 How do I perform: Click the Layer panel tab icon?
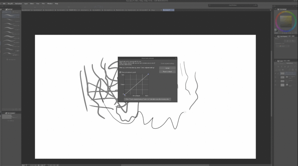point(278,61)
